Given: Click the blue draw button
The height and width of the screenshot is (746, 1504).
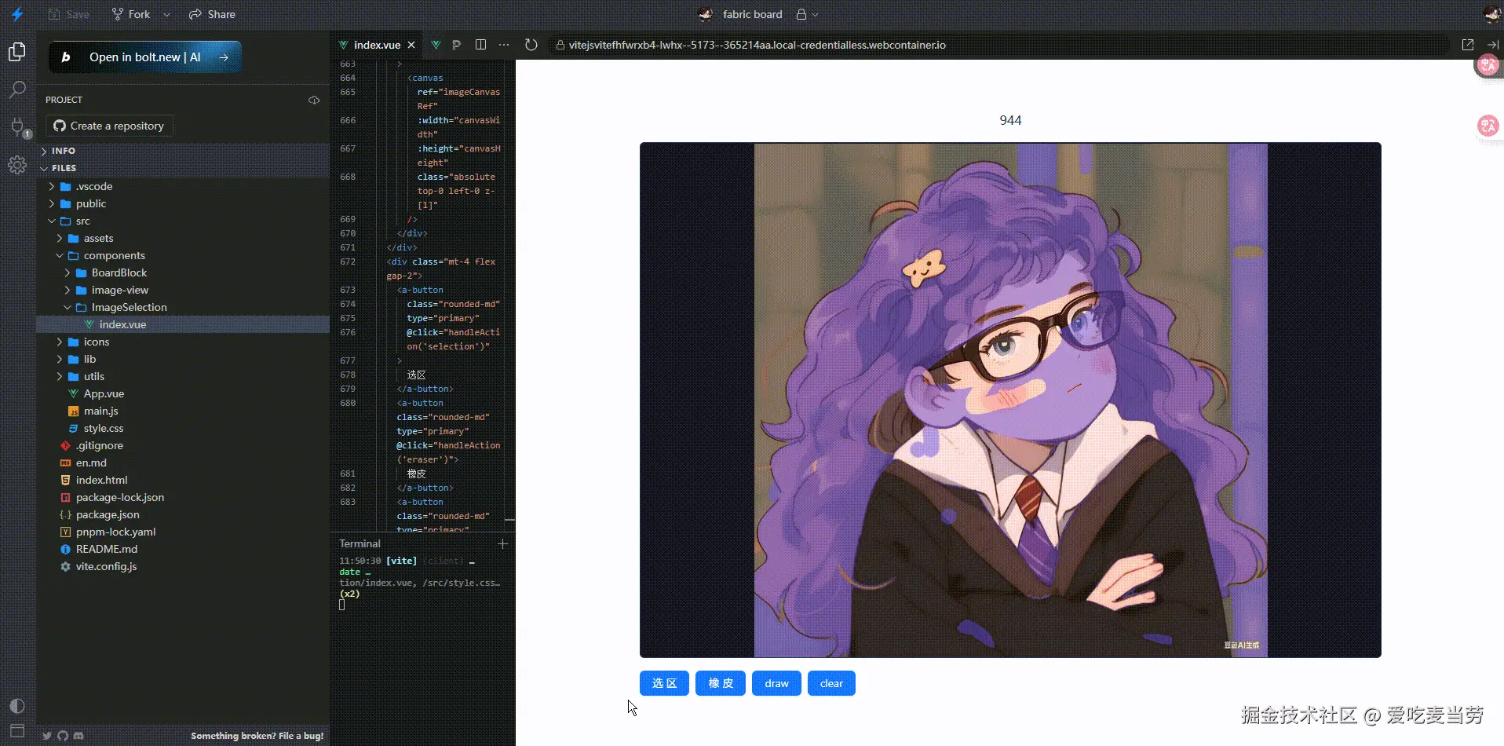Looking at the screenshot, I should point(776,683).
